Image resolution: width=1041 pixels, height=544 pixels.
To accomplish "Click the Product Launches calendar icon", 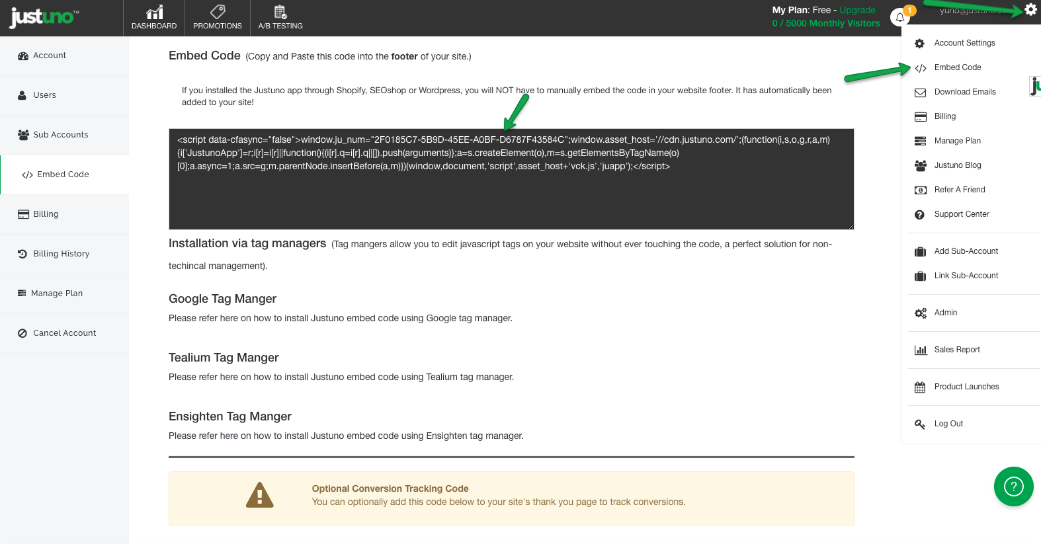I will pos(920,387).
